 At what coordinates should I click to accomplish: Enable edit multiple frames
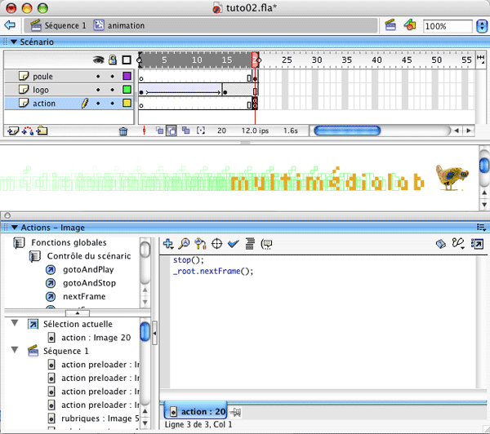tap(186, 131)
